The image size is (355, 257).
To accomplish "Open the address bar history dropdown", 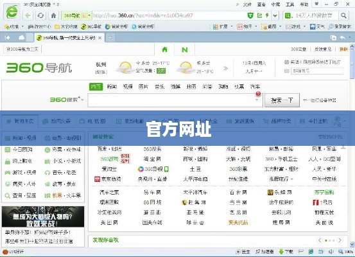I will point(275,15).
